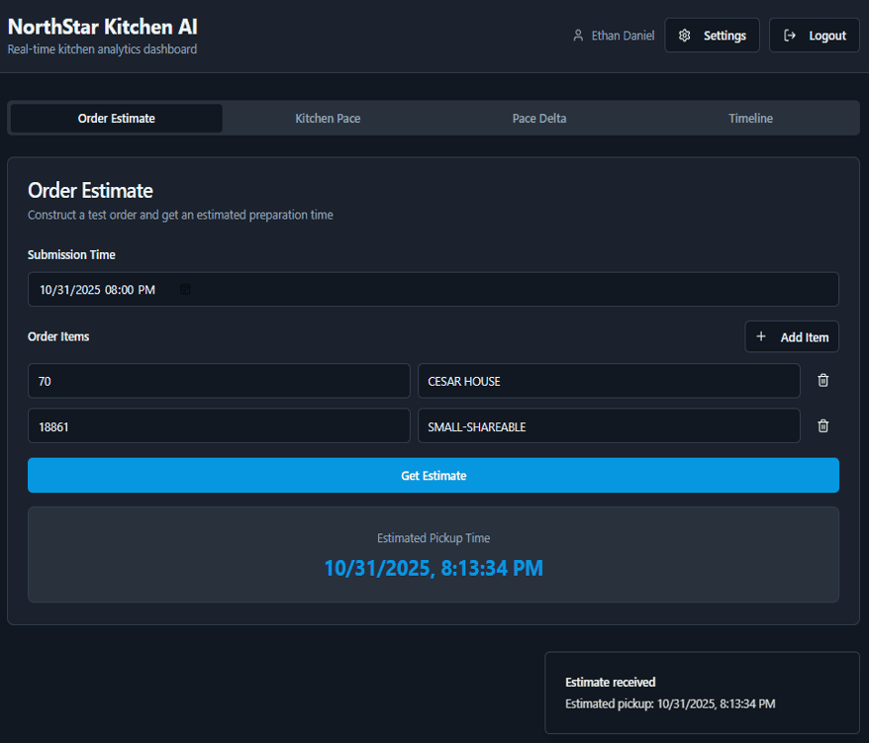Viewport: 869px width, 743px height.
Task: Log out using the Logout button
Action: (815, 36)
